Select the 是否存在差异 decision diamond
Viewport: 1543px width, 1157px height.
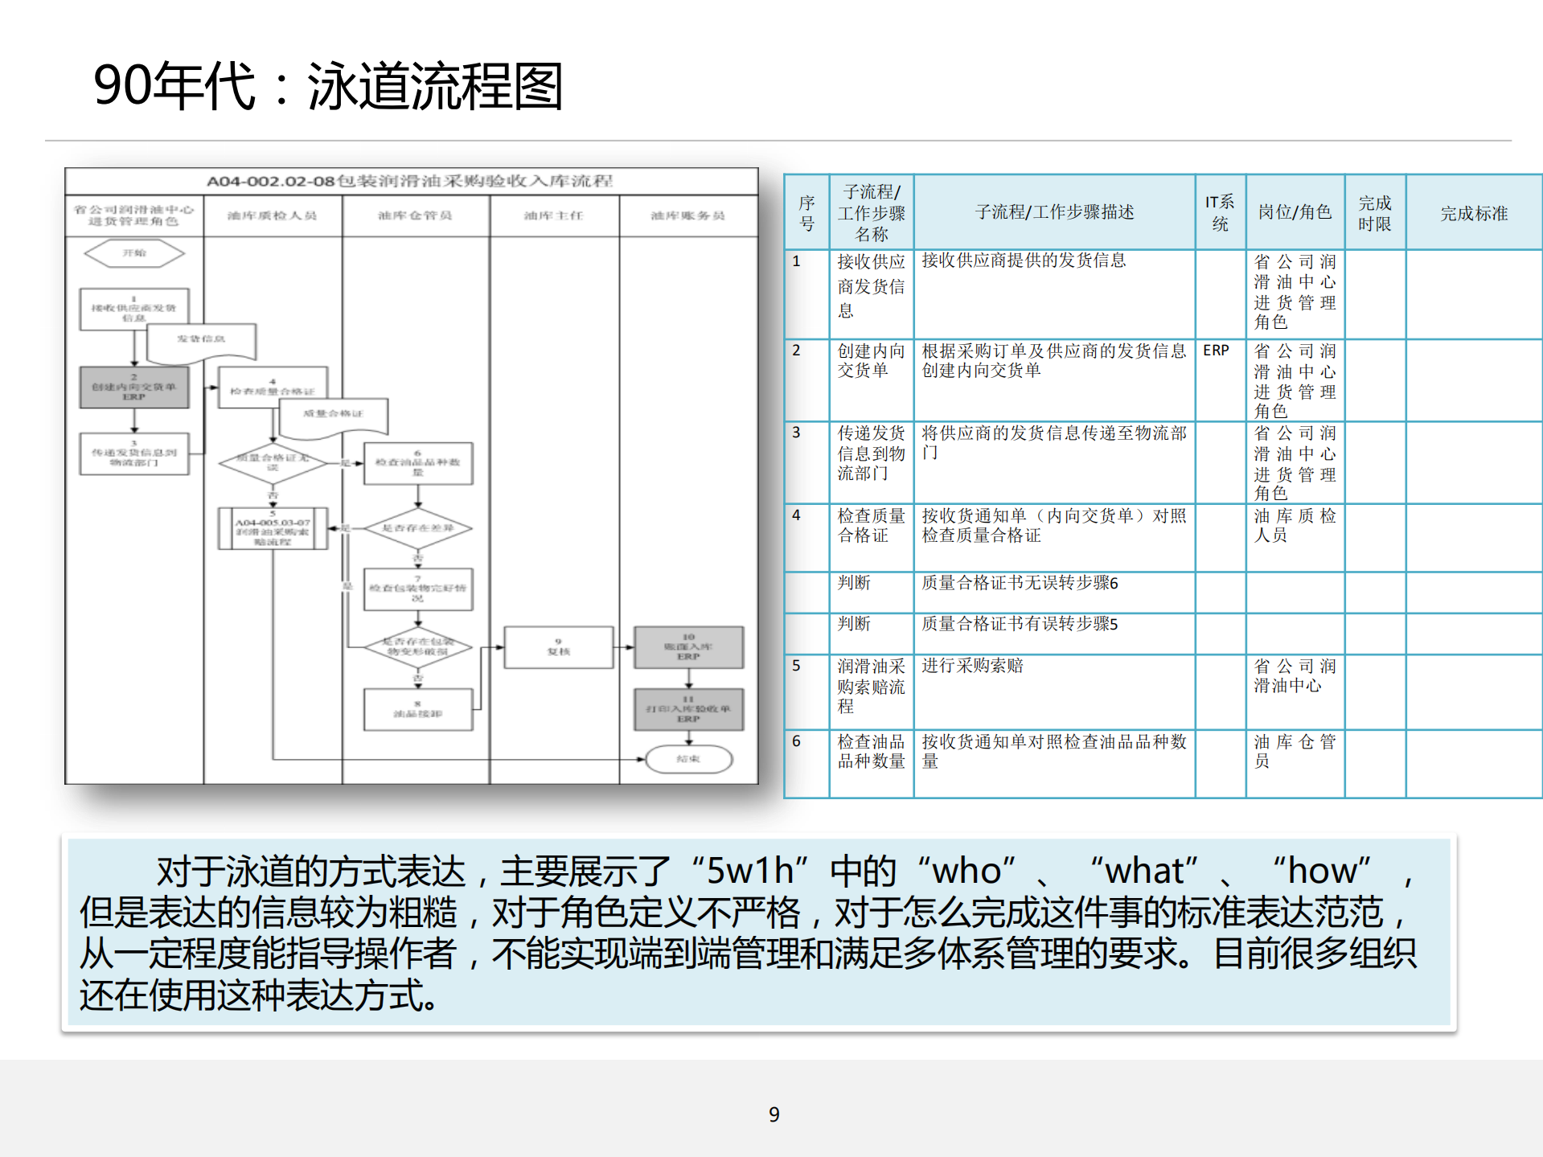417,529
